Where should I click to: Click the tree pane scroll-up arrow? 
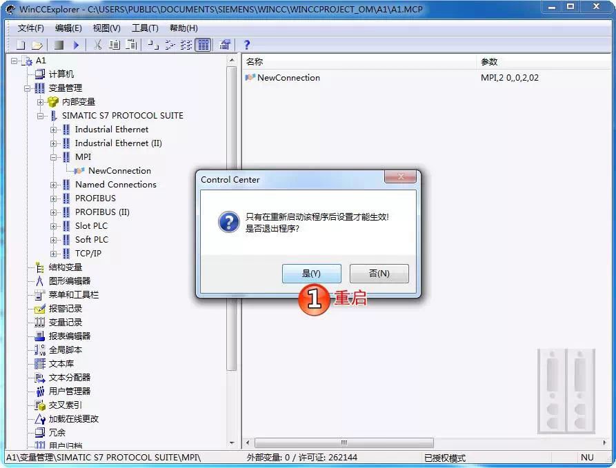click(232, 61)
